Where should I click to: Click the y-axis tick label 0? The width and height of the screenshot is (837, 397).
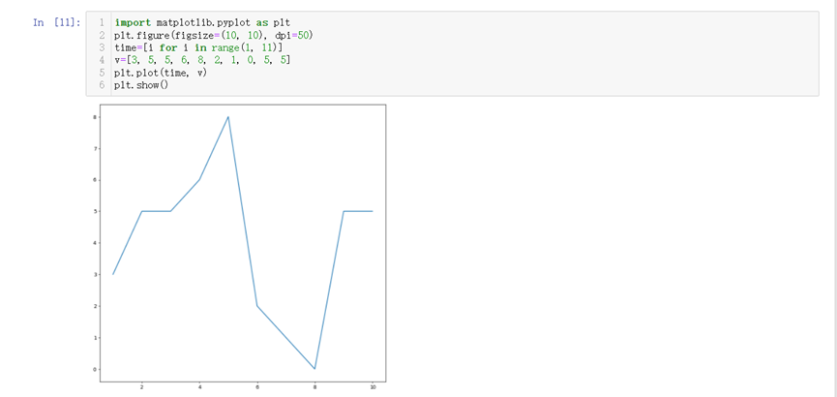pyautogui.click(x=95, y=369)
